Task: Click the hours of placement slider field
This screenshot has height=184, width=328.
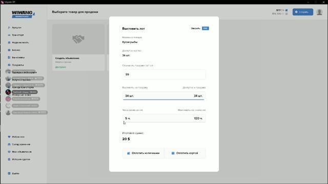Action: (164, 118)
